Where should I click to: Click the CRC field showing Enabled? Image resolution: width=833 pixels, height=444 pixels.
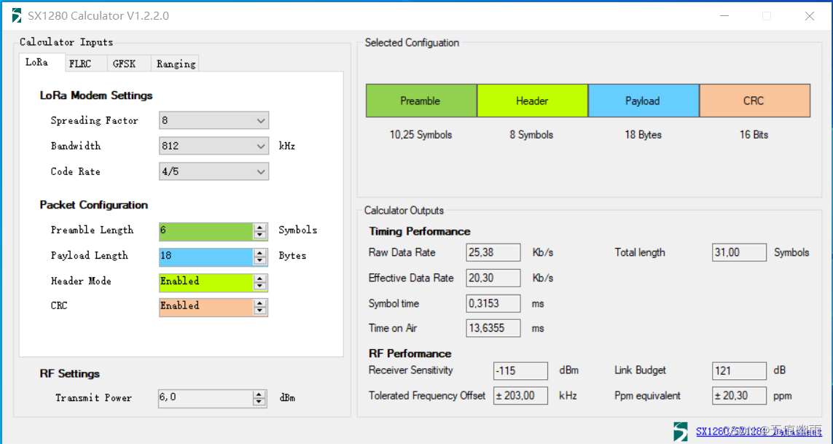pyautogui.click(x=206, y=307)
